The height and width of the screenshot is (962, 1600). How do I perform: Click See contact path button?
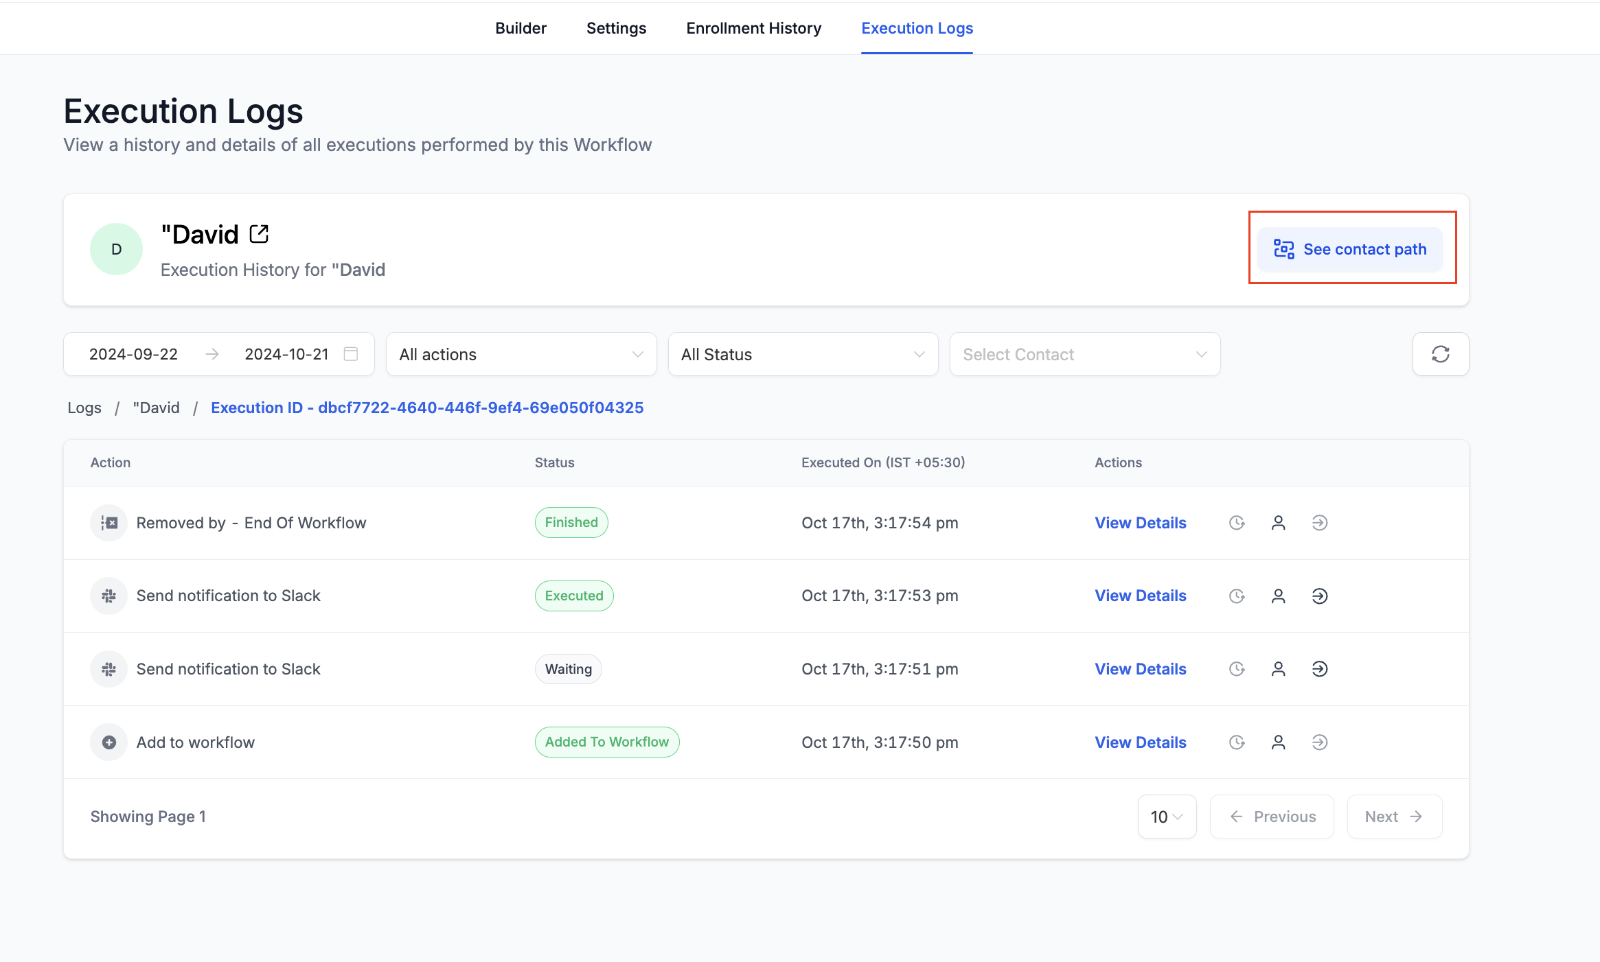1350,249
